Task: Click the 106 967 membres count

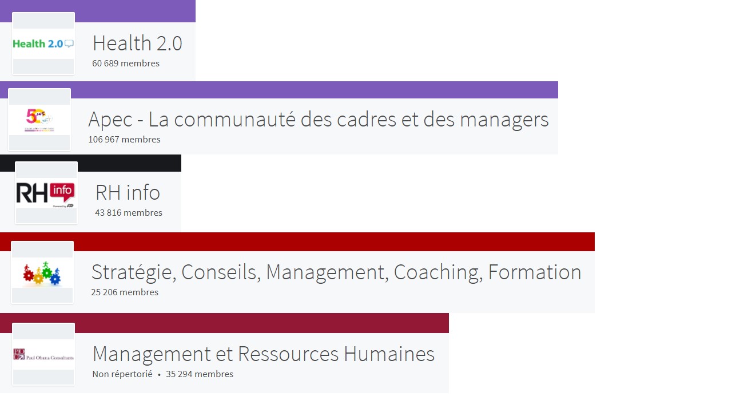Action: (124, 140)
